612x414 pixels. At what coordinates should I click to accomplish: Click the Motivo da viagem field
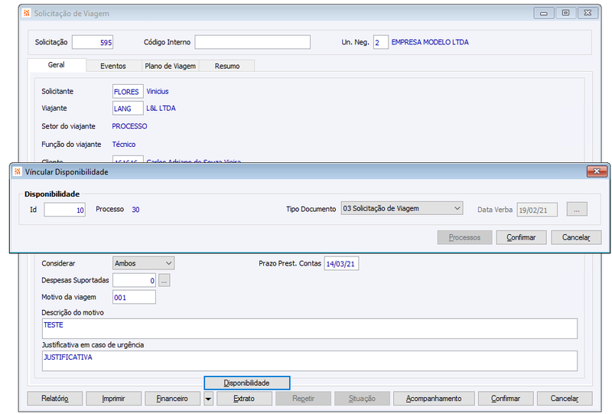[x=135, y=297]
